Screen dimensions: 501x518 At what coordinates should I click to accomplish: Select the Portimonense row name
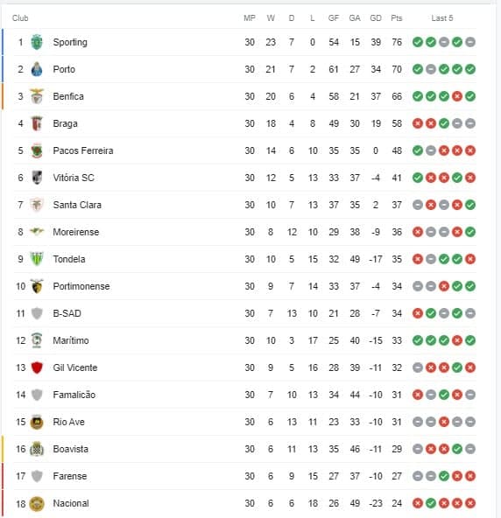pos(81,286)
